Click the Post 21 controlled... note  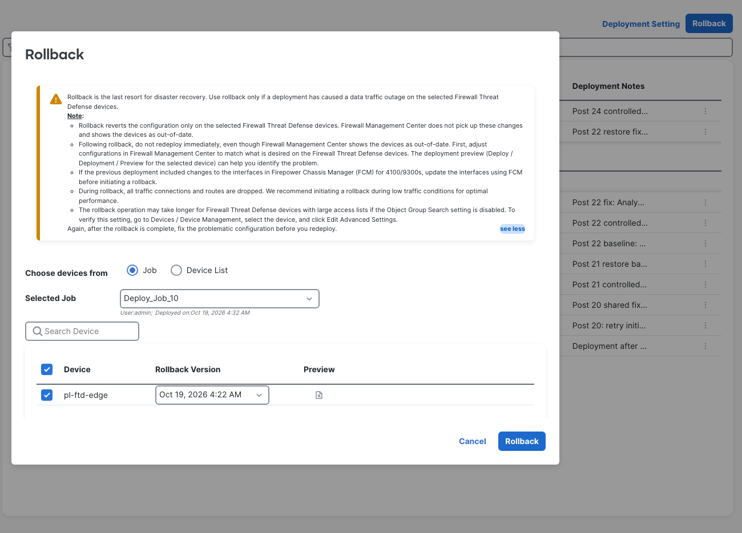click(610, 284)
